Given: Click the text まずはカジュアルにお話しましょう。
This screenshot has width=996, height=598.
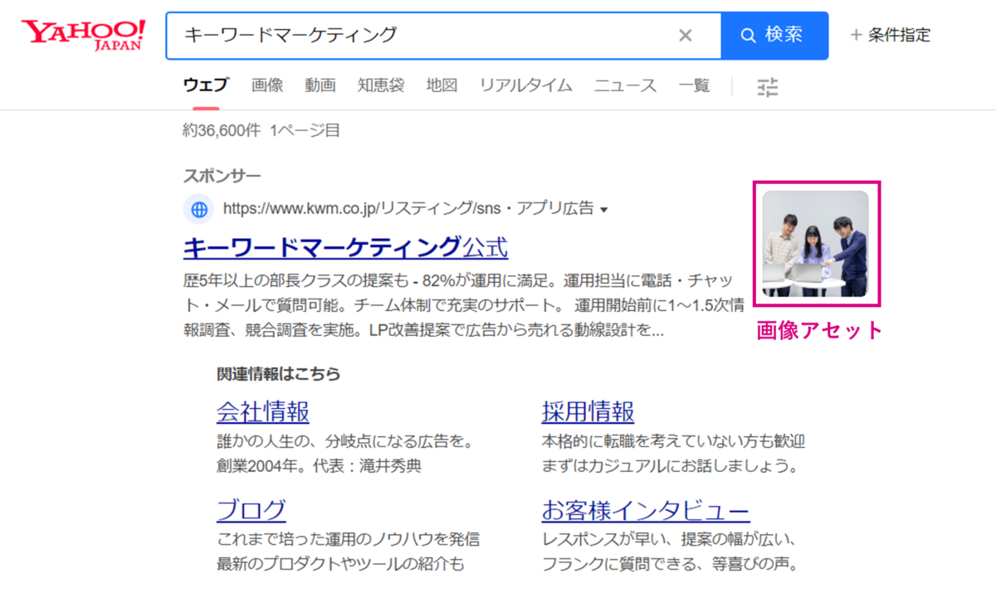Looking at the screenshot, I should pyautogui.click(x=670, y=466).
